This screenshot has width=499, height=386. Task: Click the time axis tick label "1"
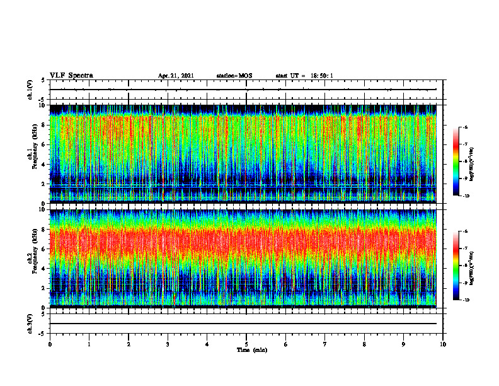coord(89,344)
